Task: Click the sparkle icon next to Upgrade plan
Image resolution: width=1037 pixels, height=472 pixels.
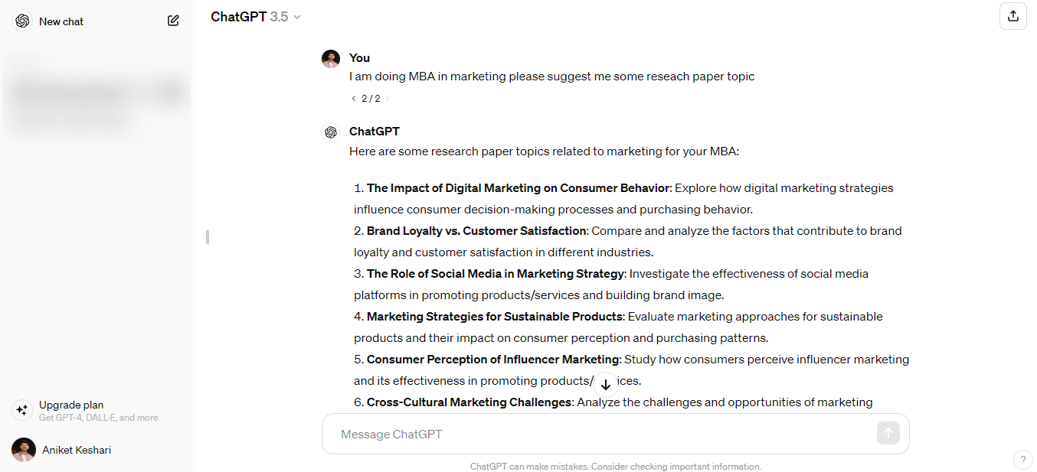Action: tap(21, 410)
